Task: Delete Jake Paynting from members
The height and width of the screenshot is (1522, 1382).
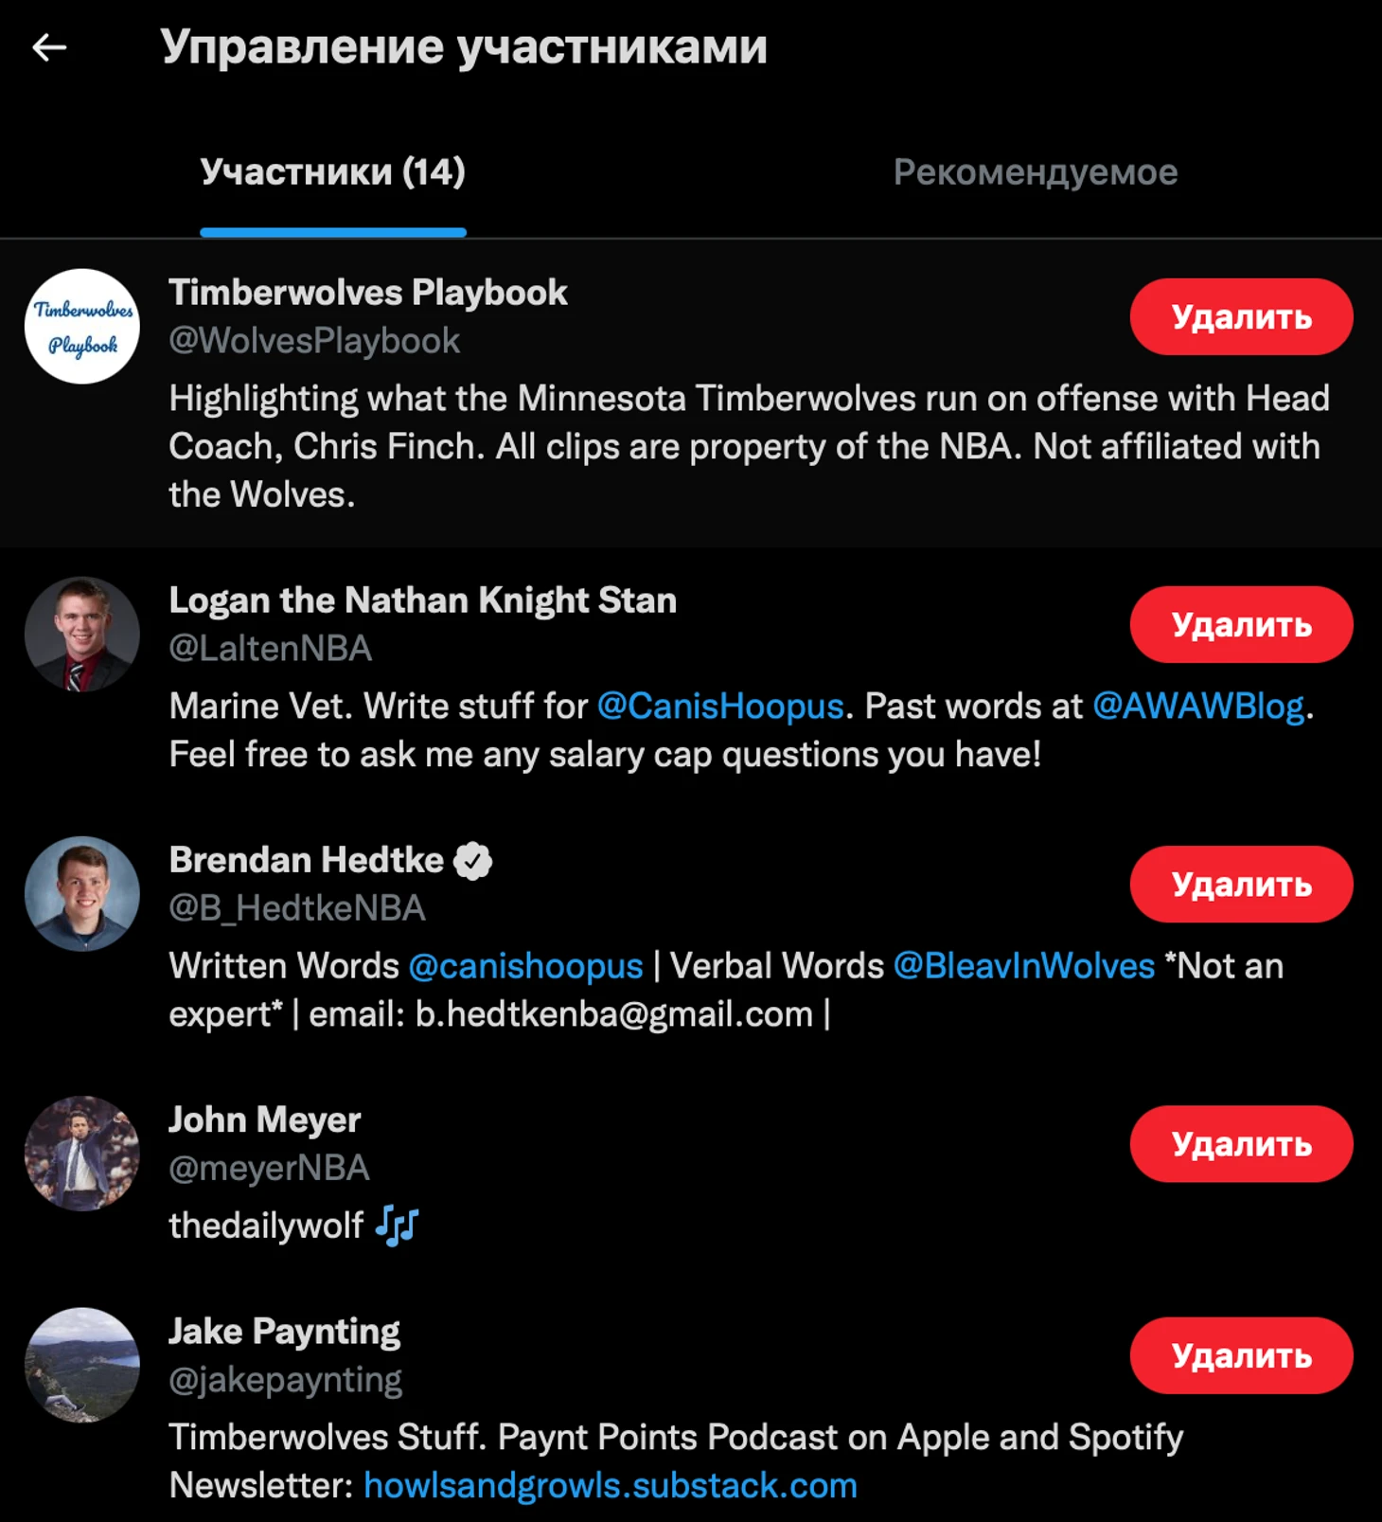Action: point(1240,1355)
